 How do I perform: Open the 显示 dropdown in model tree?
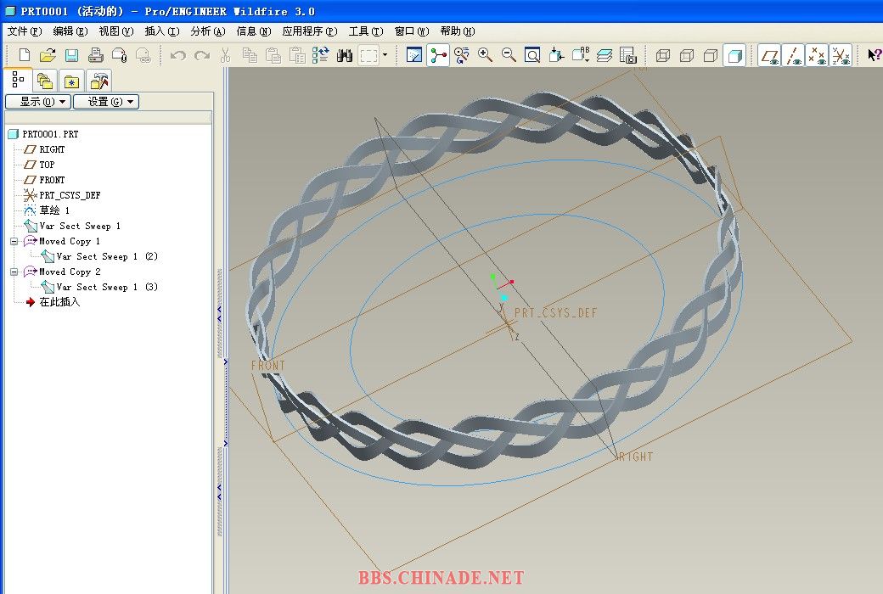pyautogui.click(x=37, y=102)
